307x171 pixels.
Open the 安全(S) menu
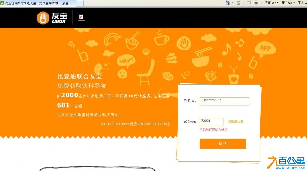288,2
